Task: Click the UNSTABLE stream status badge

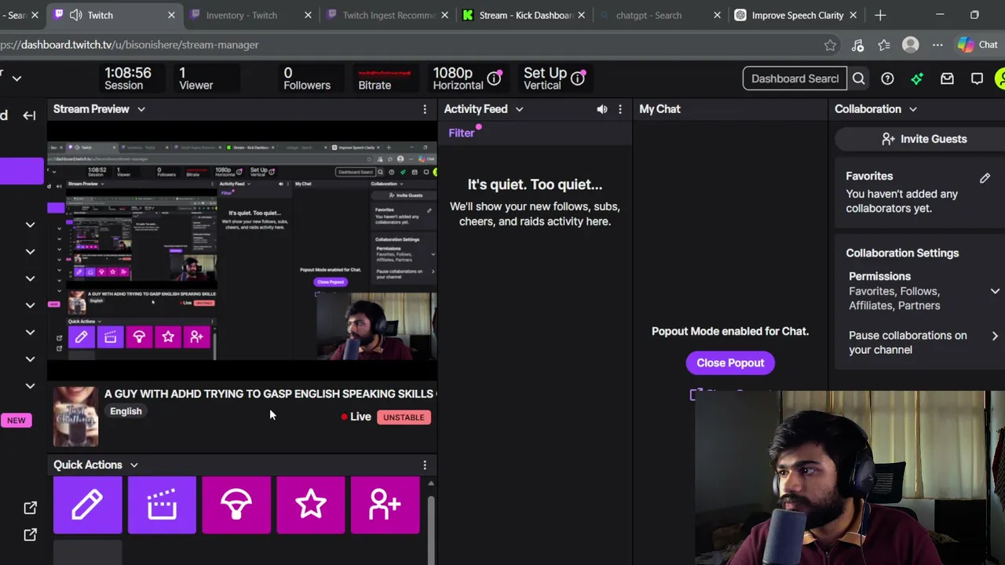Action: point(404,417)
